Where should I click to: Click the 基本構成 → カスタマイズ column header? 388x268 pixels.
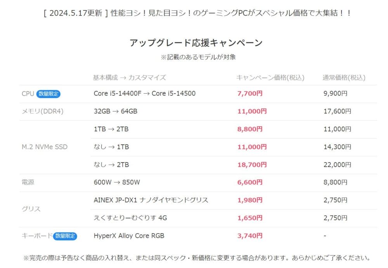[129, 78]
